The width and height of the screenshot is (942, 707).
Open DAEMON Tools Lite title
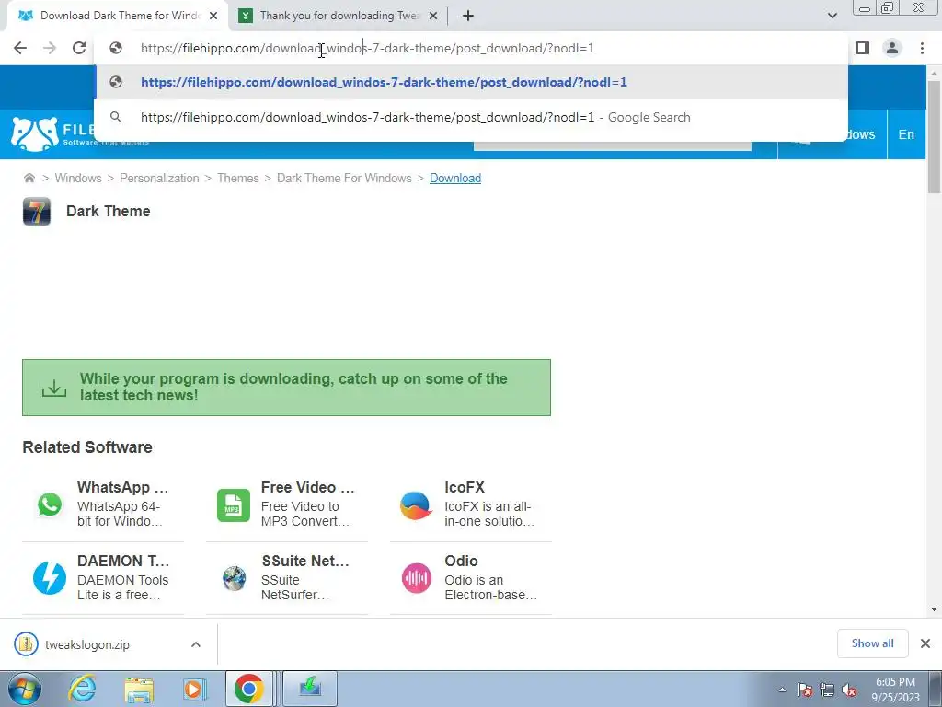[x=123, y=561]
